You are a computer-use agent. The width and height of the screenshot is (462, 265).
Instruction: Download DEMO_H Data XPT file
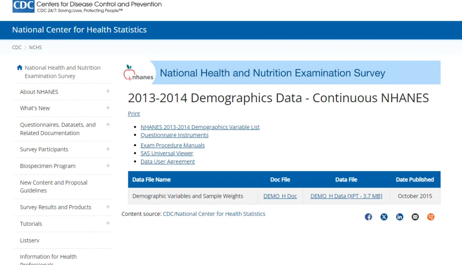tap(346, 196)
